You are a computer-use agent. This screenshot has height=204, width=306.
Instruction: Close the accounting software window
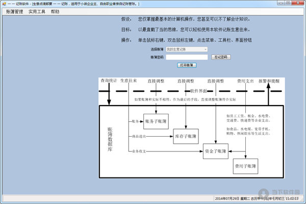point(297,4)
